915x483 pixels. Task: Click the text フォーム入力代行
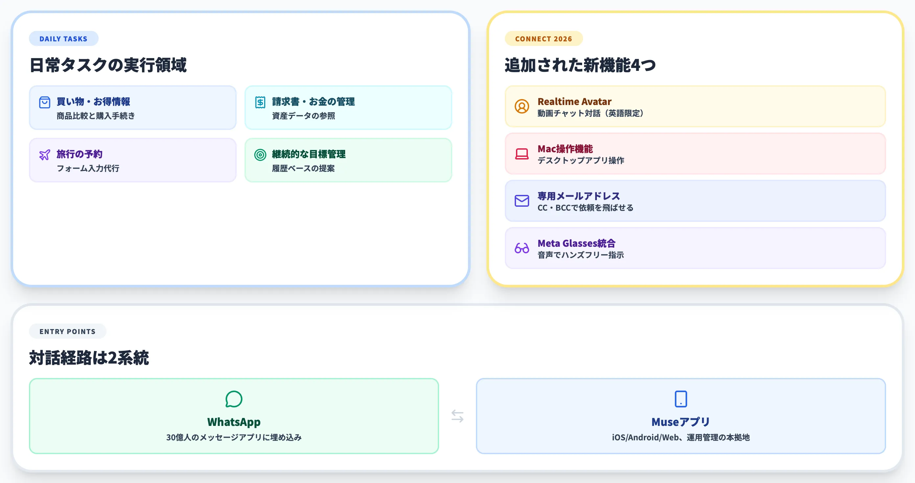point(88,168)
